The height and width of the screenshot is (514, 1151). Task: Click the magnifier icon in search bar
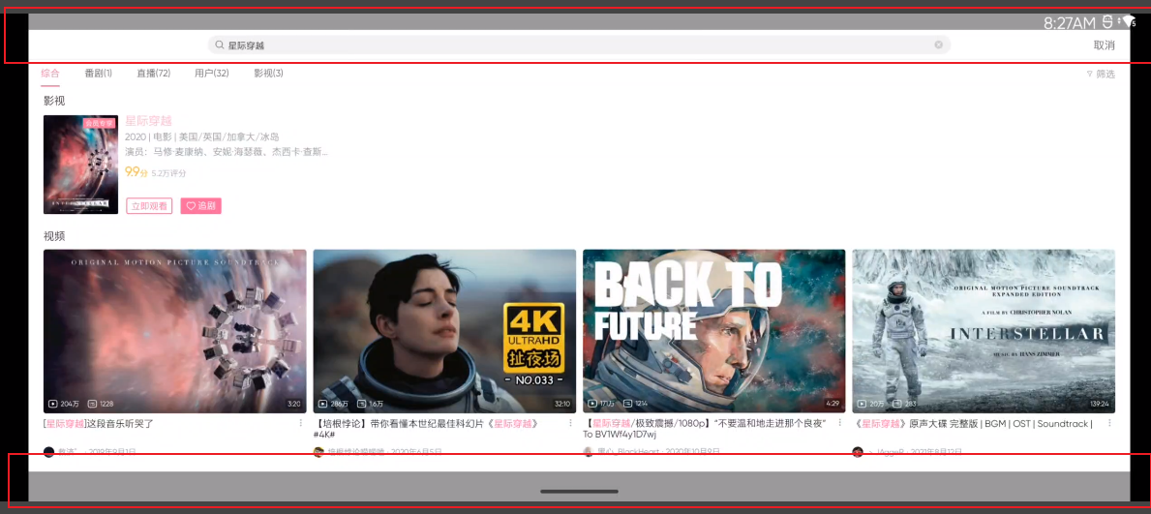point(219,45)
